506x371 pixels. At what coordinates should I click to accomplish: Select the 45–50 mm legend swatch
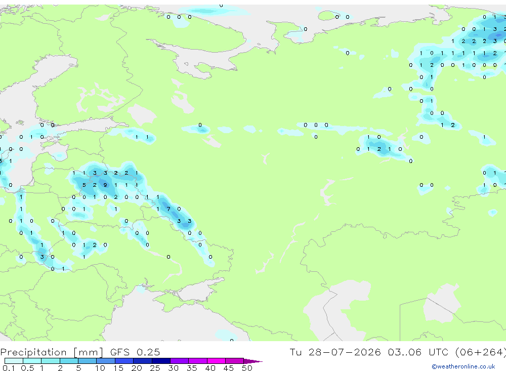[x=235, y=361]
